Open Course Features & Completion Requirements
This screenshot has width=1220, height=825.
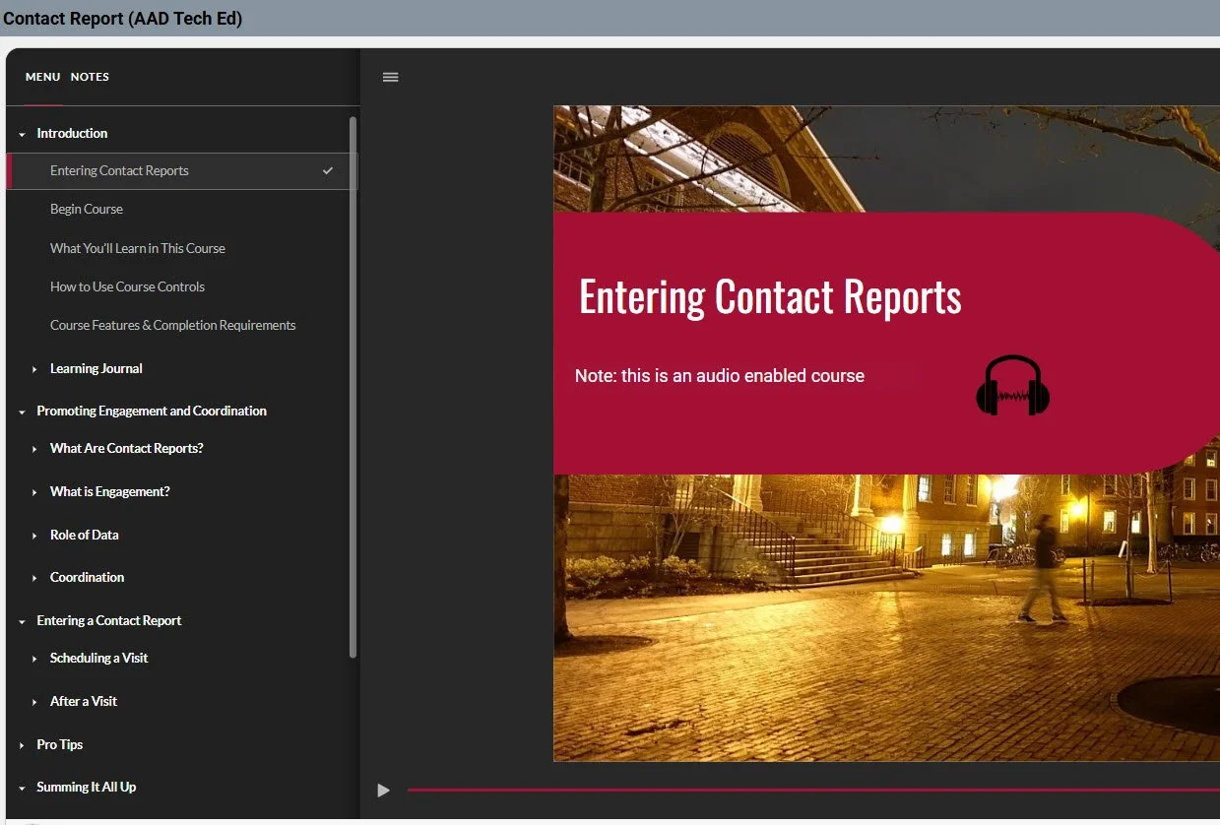pyautogui.click(x=173, y=325)
